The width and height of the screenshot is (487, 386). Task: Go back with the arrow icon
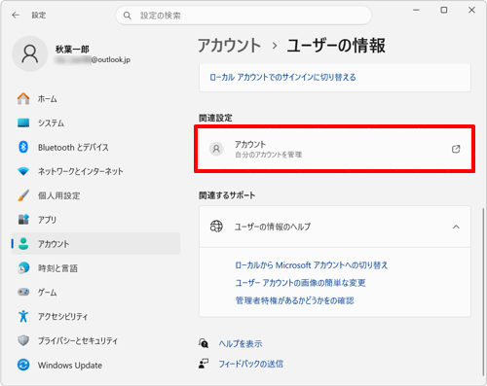tap(16, 15)
